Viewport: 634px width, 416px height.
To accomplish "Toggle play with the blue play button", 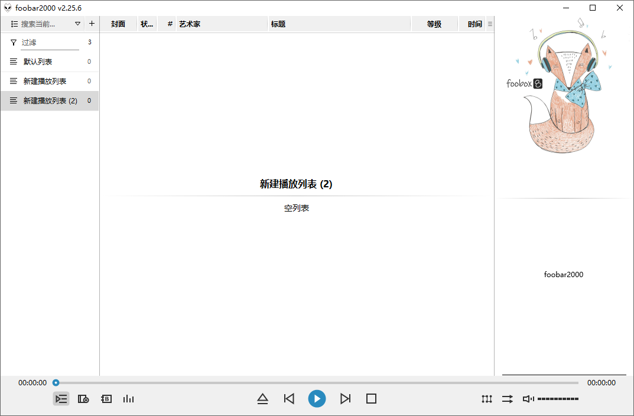I will point(317,399).
